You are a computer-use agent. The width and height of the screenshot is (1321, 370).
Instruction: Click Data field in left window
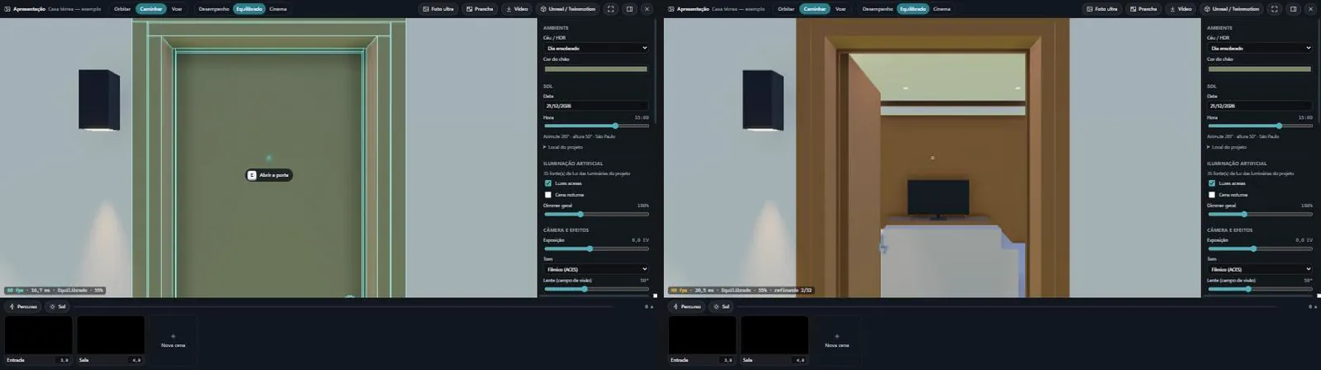[x=595, y=106]
